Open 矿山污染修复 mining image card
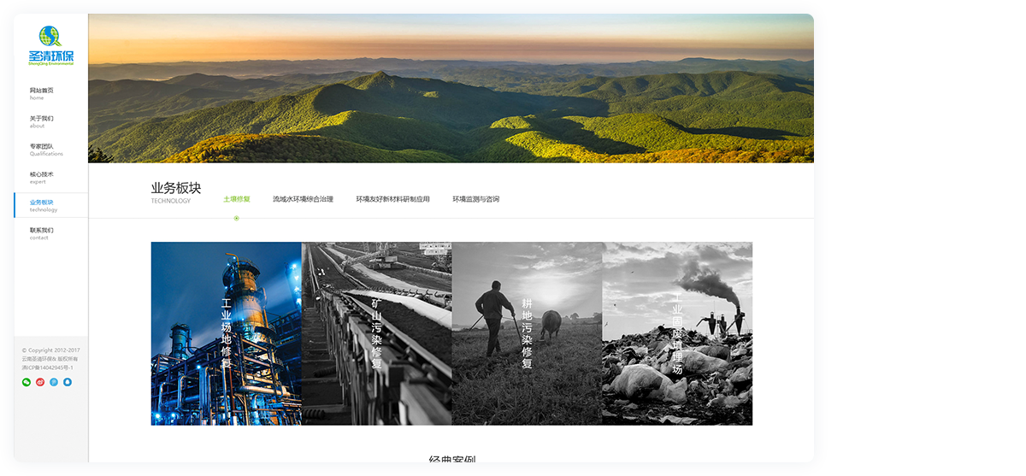Image resolution: width=1026 pixels, height=476 pixels. point(376,333)
